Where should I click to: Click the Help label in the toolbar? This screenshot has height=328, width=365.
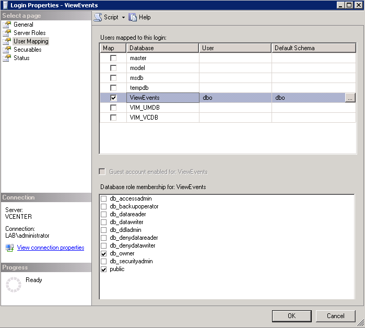click(x=145, y=17)
